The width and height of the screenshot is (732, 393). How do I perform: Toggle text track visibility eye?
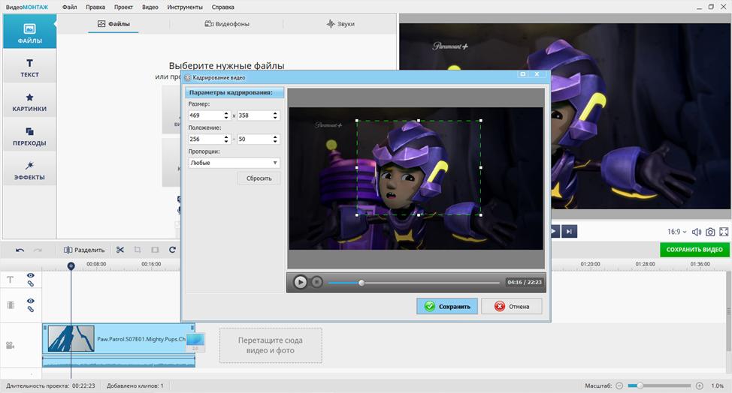30,276
